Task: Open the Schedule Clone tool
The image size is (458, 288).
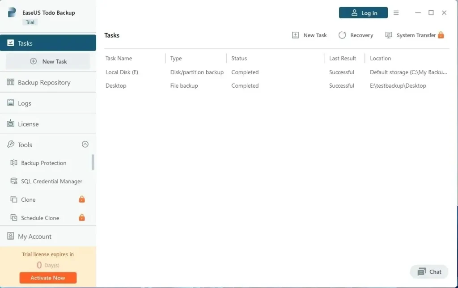Action: pyautogui.click(x=40, y=218)
